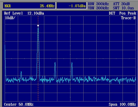Select the MKR 25.4MHz frequency field
Viewport: 138px width, 107px height.
pos(29,6)
